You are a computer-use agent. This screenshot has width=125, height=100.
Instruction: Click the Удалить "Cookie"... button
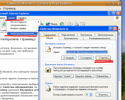[x=63, y=76]
